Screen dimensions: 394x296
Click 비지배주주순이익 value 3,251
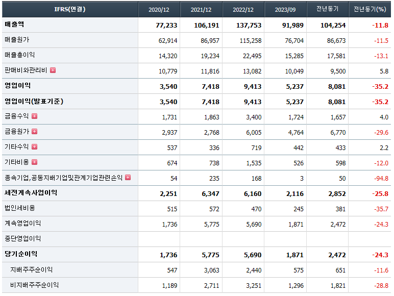pyautogui.click(x=254, y=286)
